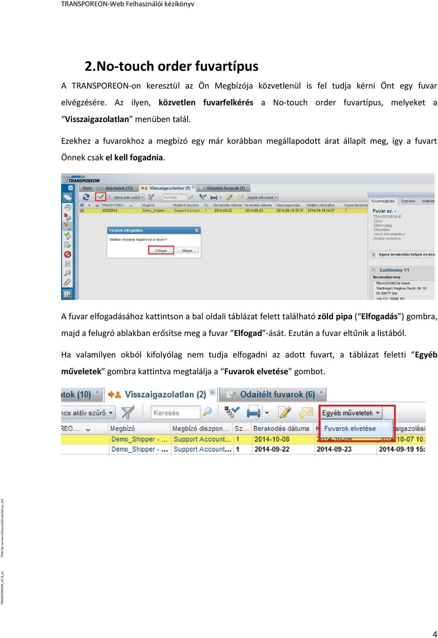Click the red prohibited circle icon in the sidebar
Screen dimensions: 438x638
click(68, 254)
